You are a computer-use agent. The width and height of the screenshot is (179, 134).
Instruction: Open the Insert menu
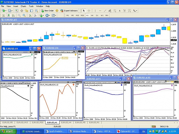pos(16,6)
